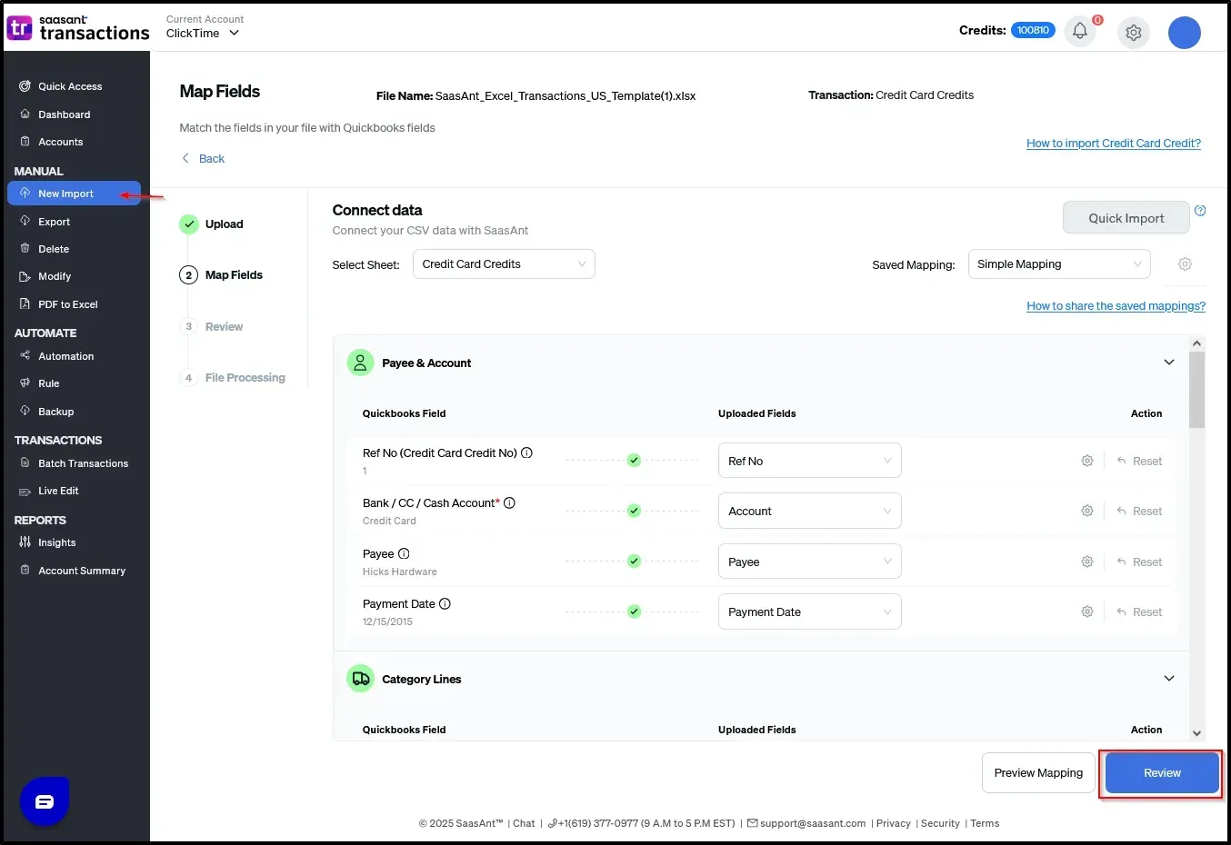Screen dimensions: 1231x845
Task: Click the Quick Import button
Action: (1126, 218)
